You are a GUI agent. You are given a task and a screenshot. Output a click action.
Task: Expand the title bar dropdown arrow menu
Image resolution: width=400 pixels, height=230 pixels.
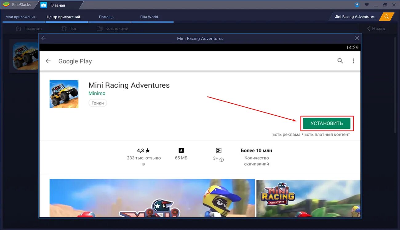(366, 5)
